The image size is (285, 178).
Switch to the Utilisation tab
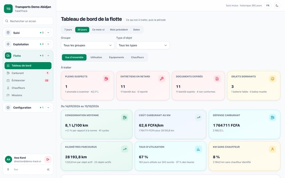point(96,57)
